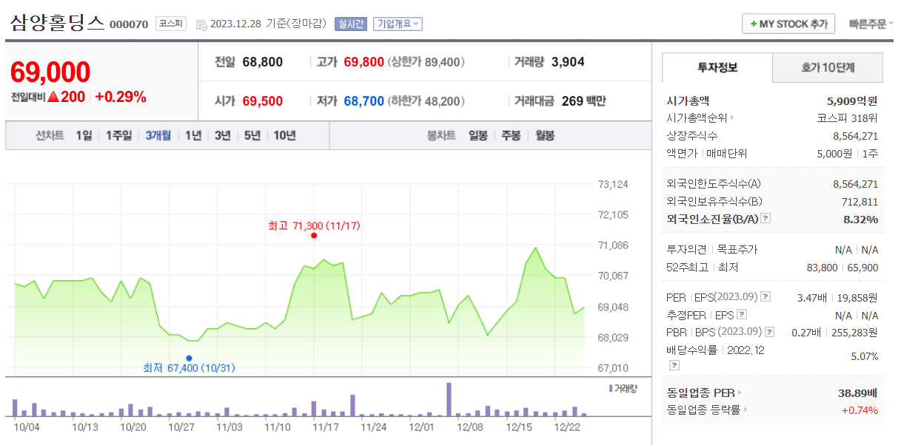Click 하한가 48,200 text

coord(426,101)
